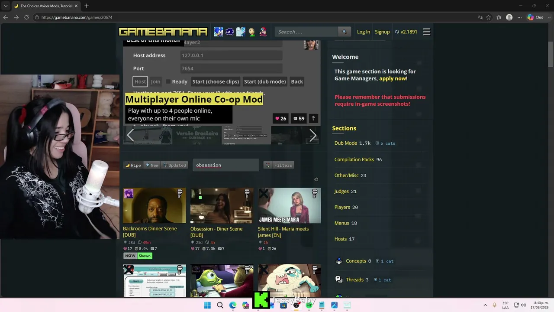Click the GameBanana search field
This screenshot has width=554, height=312.
click(x=306, y=32)
